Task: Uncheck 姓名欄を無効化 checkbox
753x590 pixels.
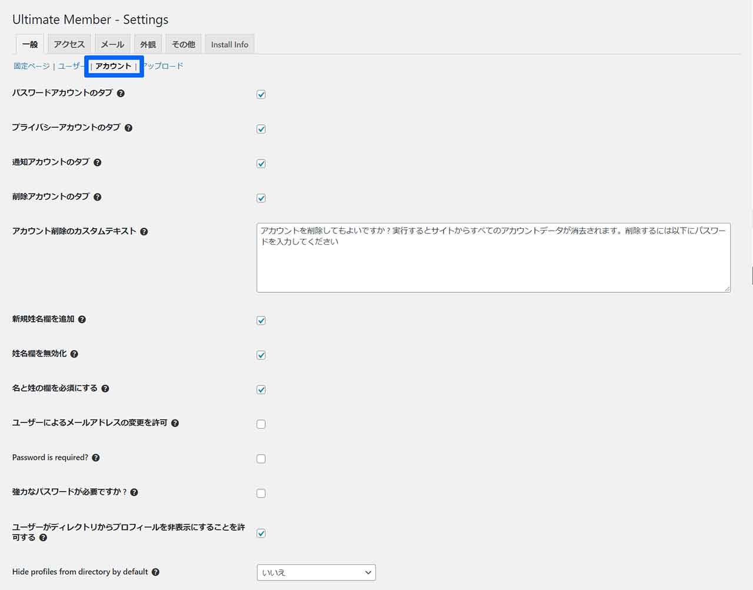Action: coord(261,355)
